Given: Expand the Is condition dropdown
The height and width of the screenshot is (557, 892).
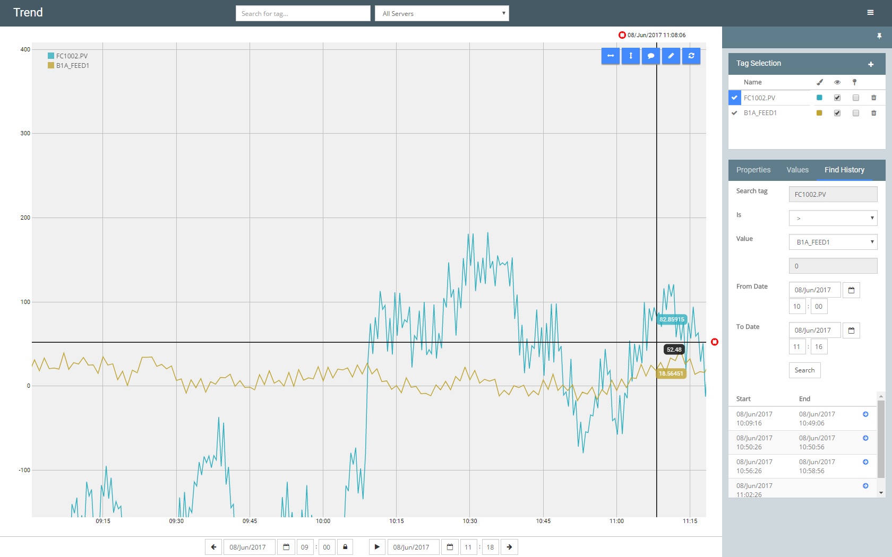Looking at the screenshot, I should pos(832,217).
